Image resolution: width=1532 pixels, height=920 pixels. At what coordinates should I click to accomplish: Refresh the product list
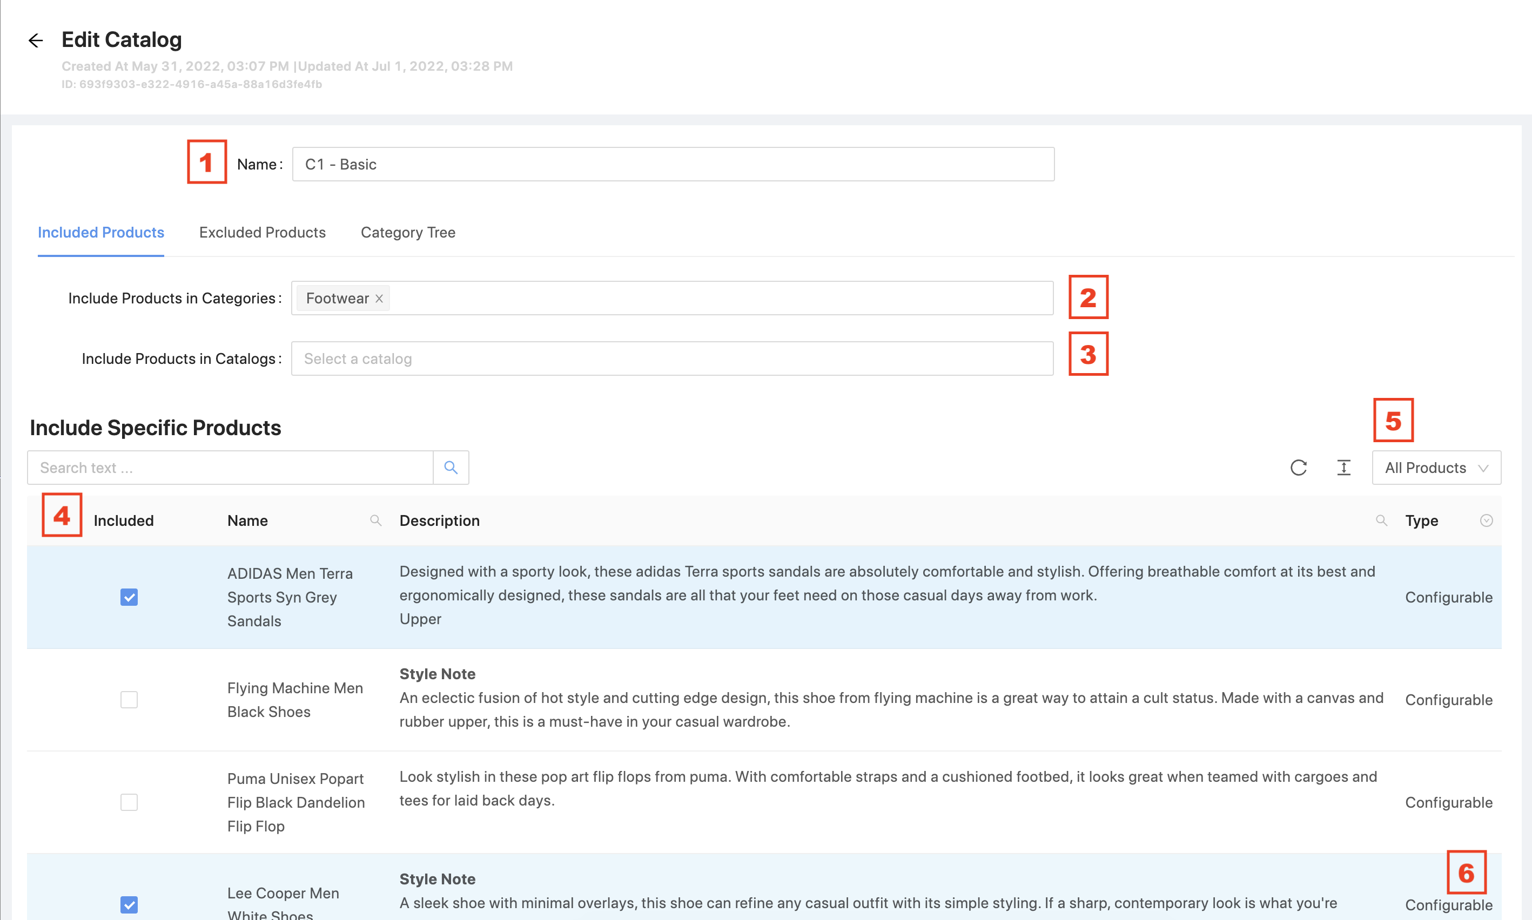tap(1299, 468)
